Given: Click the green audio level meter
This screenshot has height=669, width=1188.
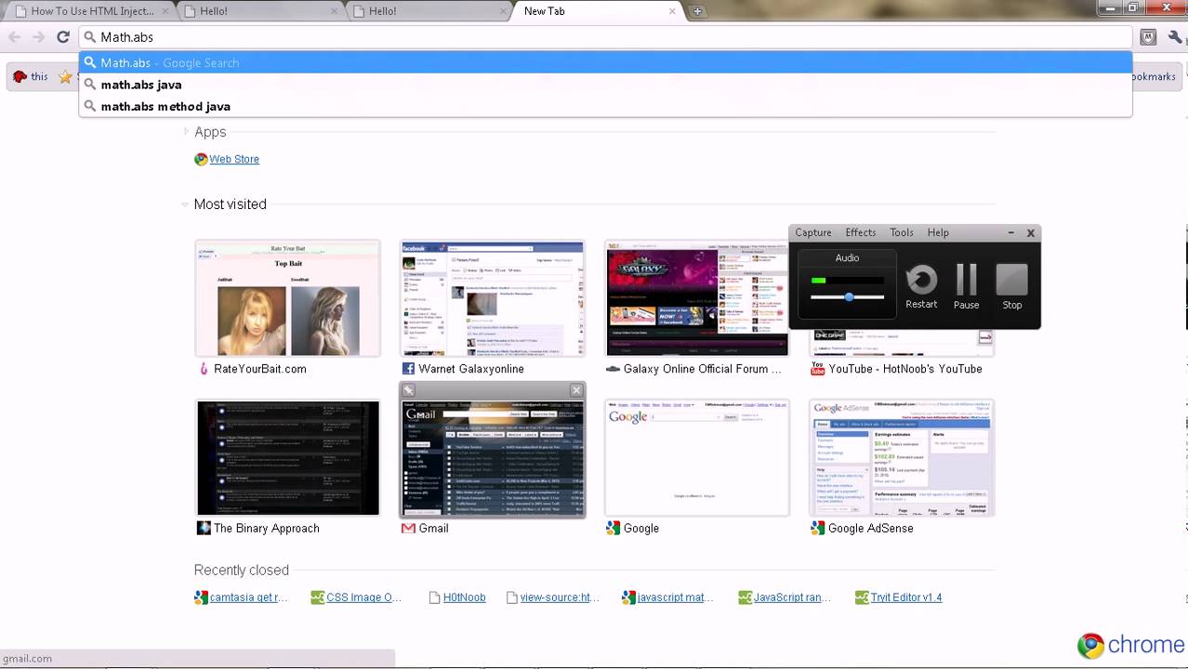Looking at the screenshot, I should pos(848,280).
